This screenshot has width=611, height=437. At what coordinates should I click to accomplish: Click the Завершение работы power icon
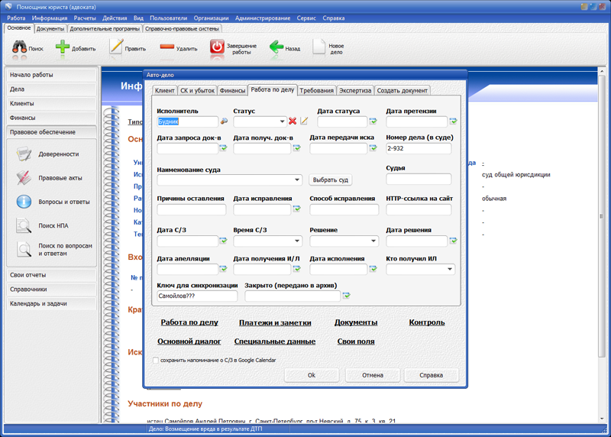tap(217, 47)
